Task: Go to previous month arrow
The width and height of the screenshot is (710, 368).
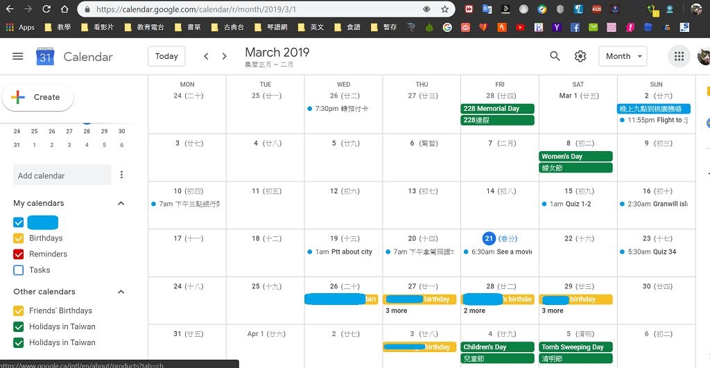Action: (x=206, y=56)
